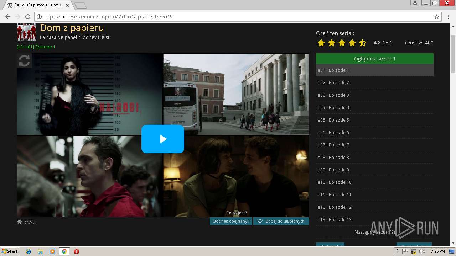Open File Explorer from taskbar
The height and width of the screenshot is (256, 456).
pyautogui.click(x=40, y=251)
